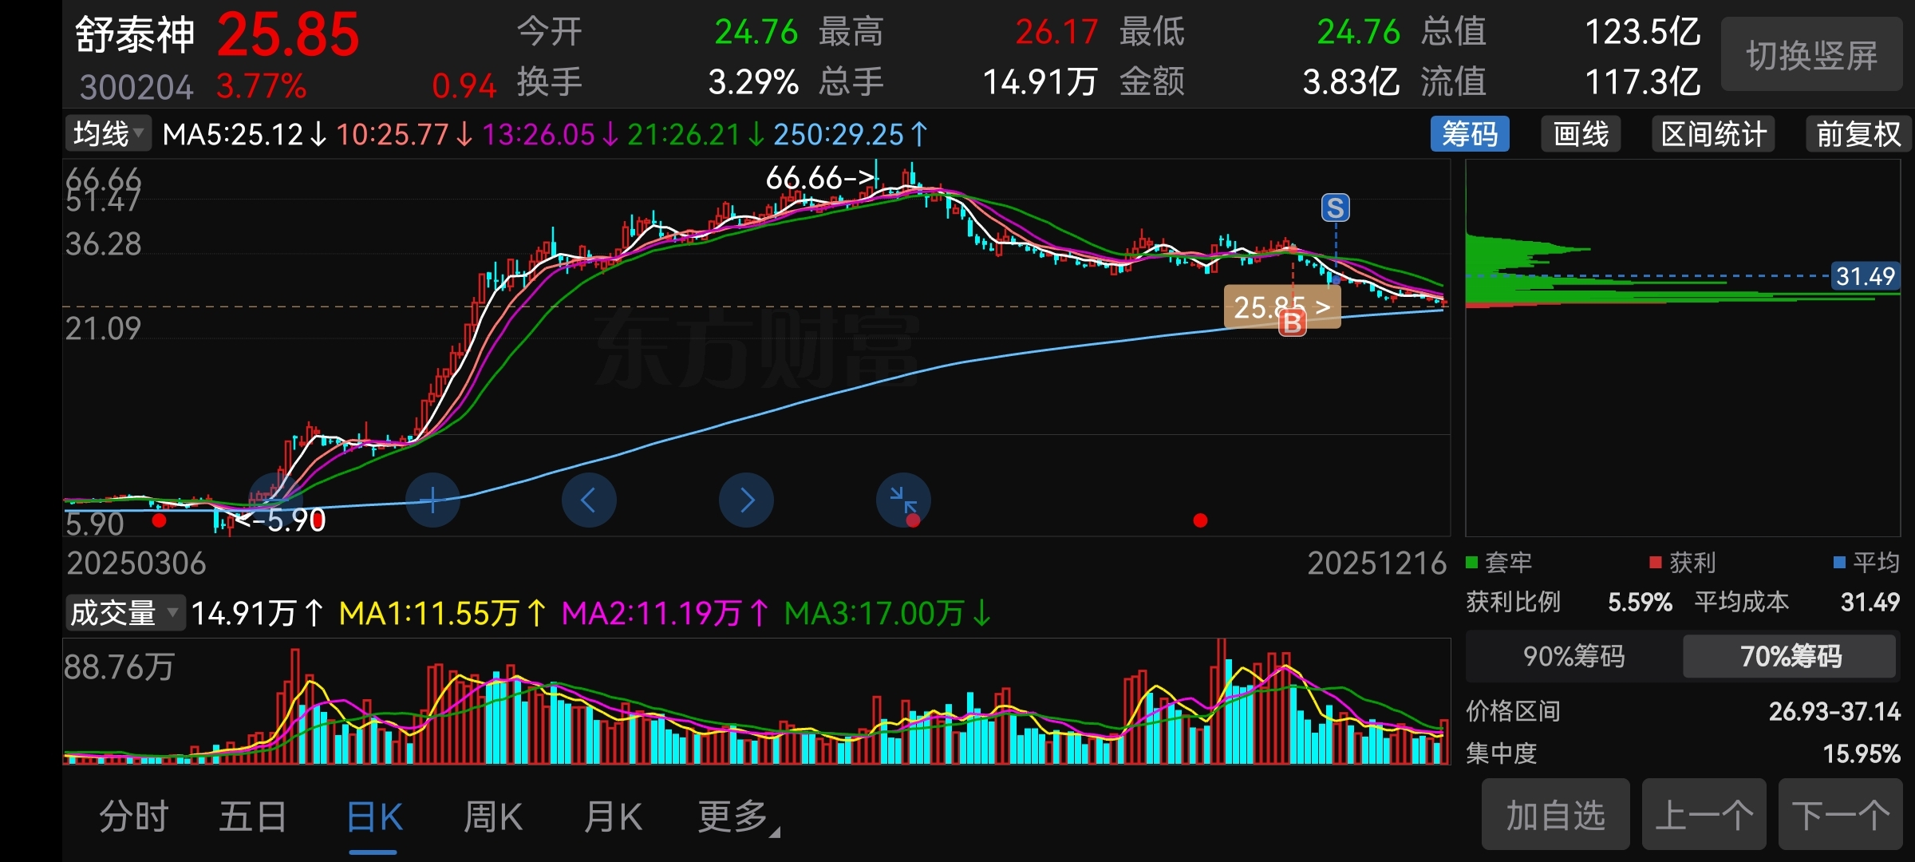Open the 成交量 indicator dropdown
The image size is (1915, 862).
(124, 613)
